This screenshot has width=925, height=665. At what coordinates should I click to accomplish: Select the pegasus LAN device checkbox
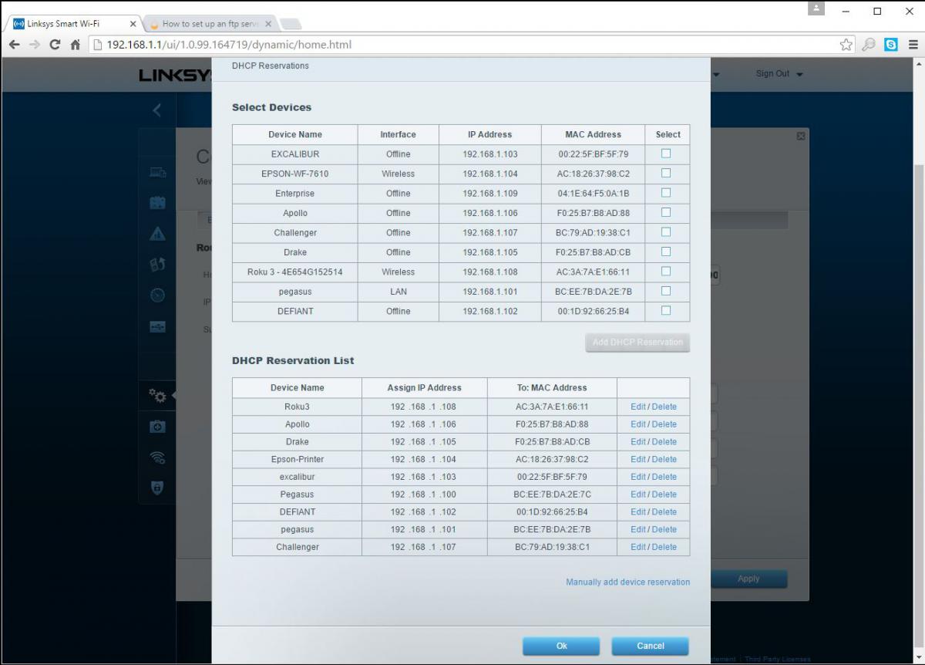coord(666,291)
